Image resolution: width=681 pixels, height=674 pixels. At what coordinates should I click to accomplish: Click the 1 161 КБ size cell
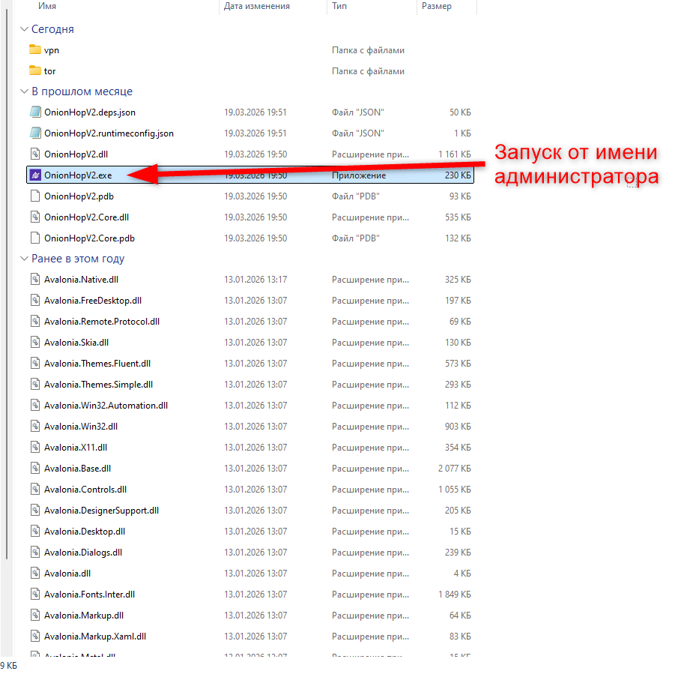pyautogui.click(x=454, y=154)
